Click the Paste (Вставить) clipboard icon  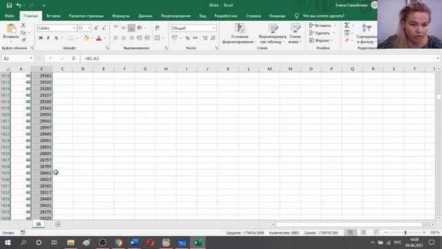[11, 28]
